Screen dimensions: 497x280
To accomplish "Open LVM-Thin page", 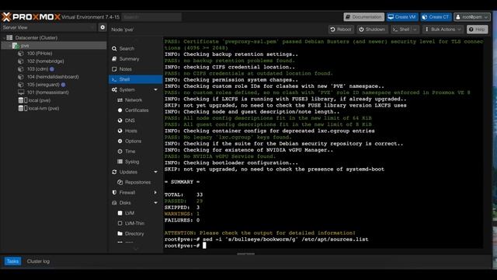I will click(x=135, y=223).
